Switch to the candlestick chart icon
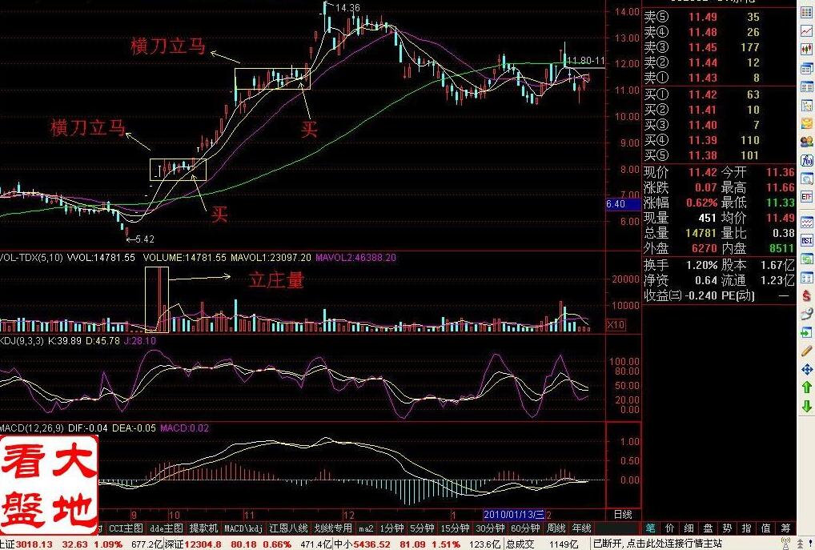The width and height of the screenshot is (815, 550). (807, 50)
